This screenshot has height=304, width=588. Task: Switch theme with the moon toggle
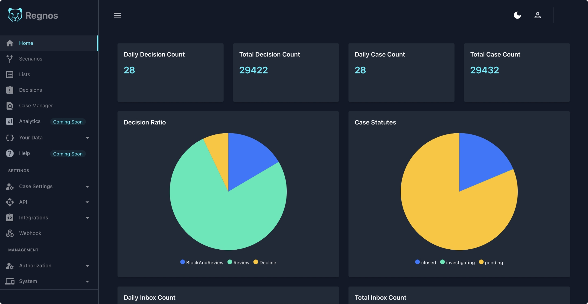(517, 15)
